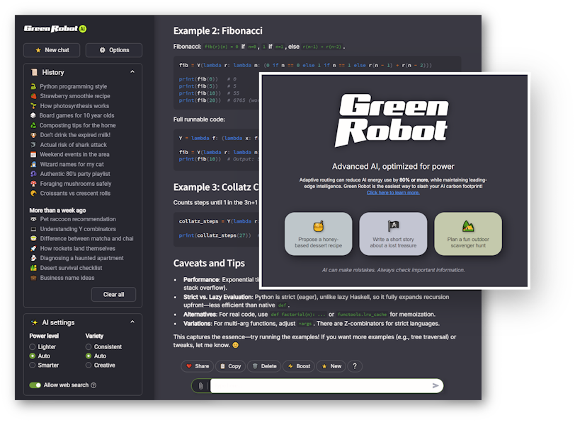Image resolution: width=575 pixels, height=422 pixels.
Task: Click the History book icon
Action: [34, 72]
